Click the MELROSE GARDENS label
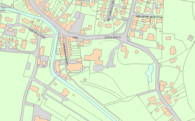The height and width of the screenshot is (121, 195). (149, 17)
